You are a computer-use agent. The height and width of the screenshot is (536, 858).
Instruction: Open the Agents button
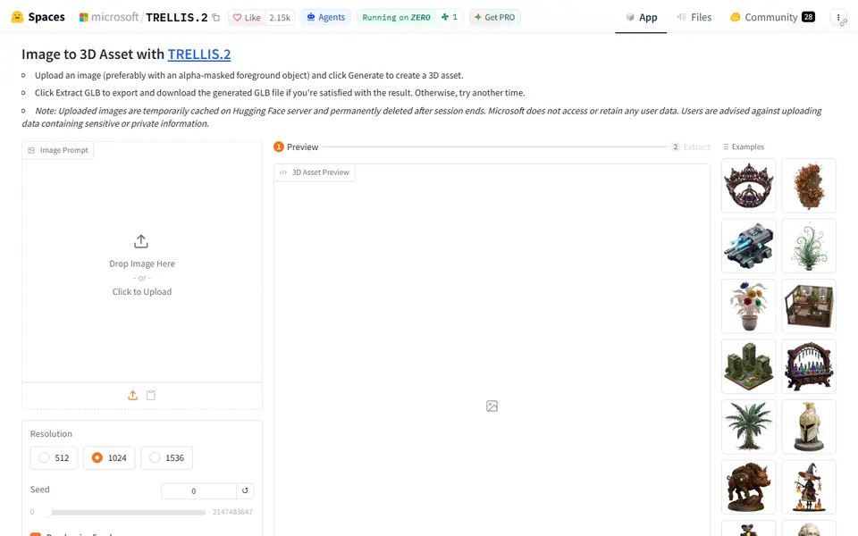(325, 17)
